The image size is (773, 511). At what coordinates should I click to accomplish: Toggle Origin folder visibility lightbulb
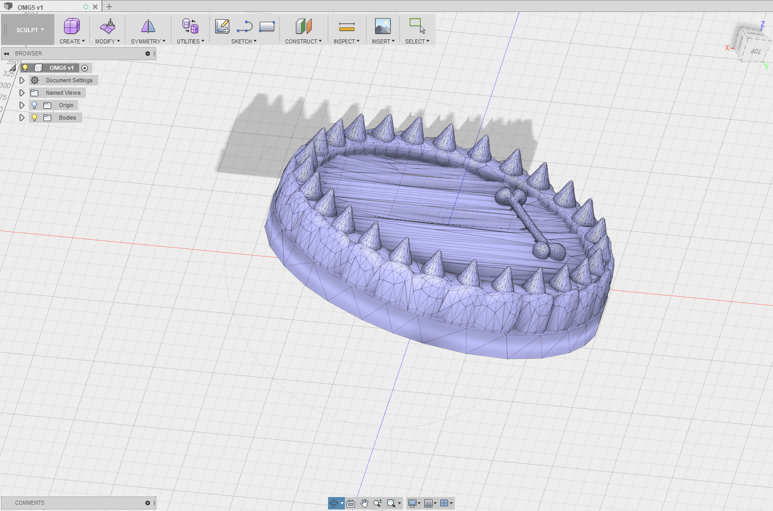[35, 105]
